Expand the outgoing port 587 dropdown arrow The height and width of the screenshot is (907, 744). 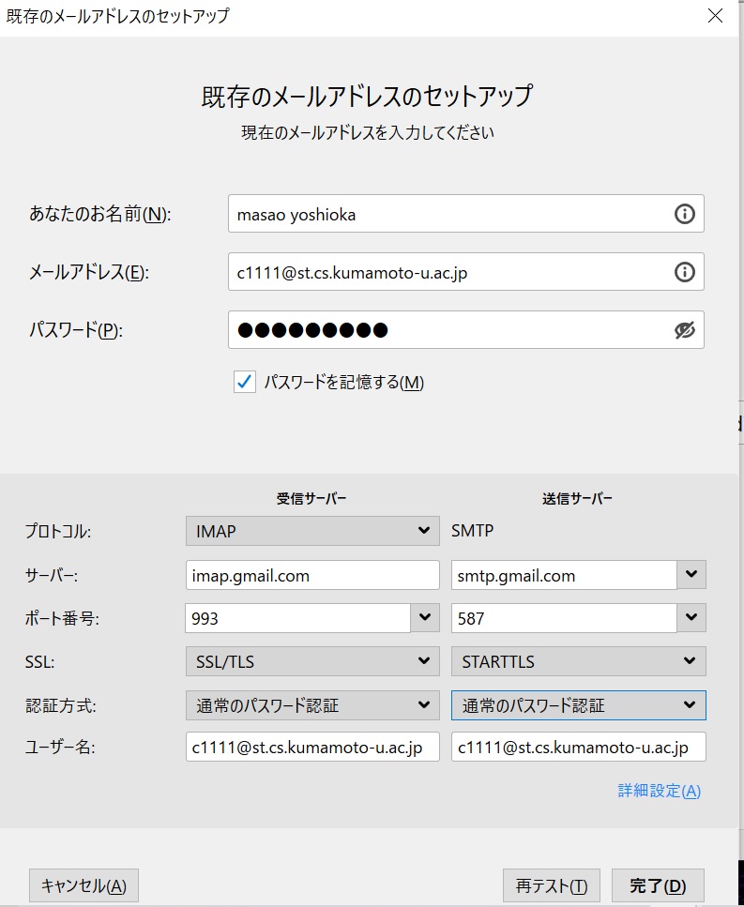pyautogui.click(x=691, y=618)
